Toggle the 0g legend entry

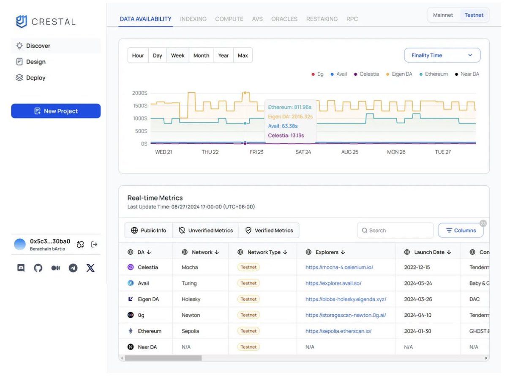[317, 74]
